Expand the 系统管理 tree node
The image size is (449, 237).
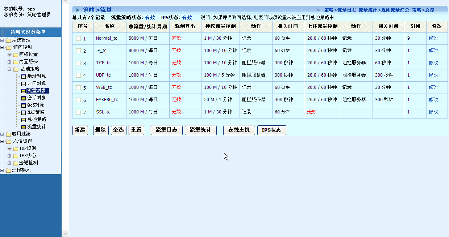2,40
